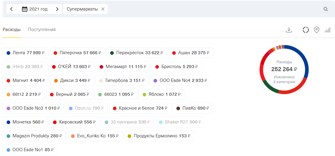This screenshot has height=156, width=335.
Task: Click the Evo_Kuriko Ko 155 ₽ chip
Action: tap(95, 136)
